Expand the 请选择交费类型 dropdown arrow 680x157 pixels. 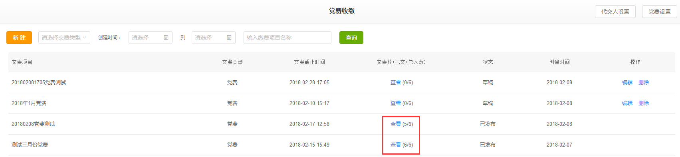pyautogui.click(x=84, y=38)
